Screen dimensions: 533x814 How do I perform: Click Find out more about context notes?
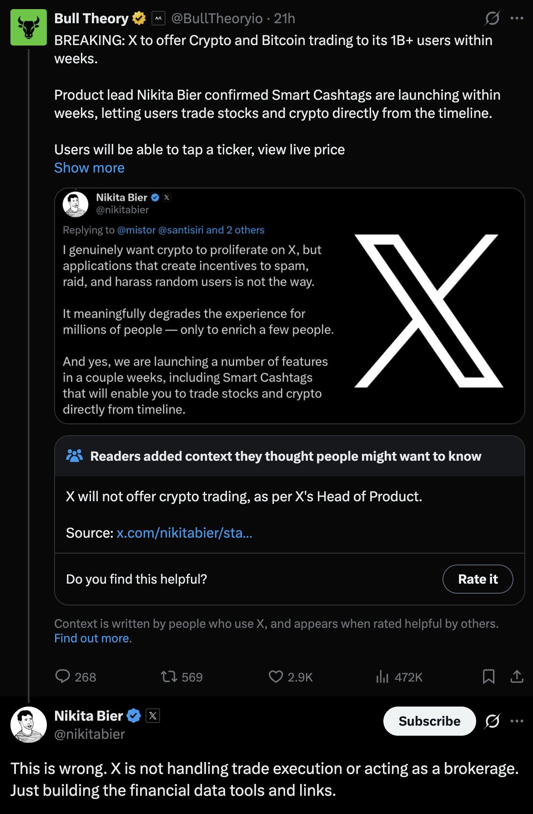[93, 638]
